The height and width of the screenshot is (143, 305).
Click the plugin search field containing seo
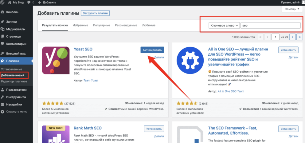click(x=271, y=26)
